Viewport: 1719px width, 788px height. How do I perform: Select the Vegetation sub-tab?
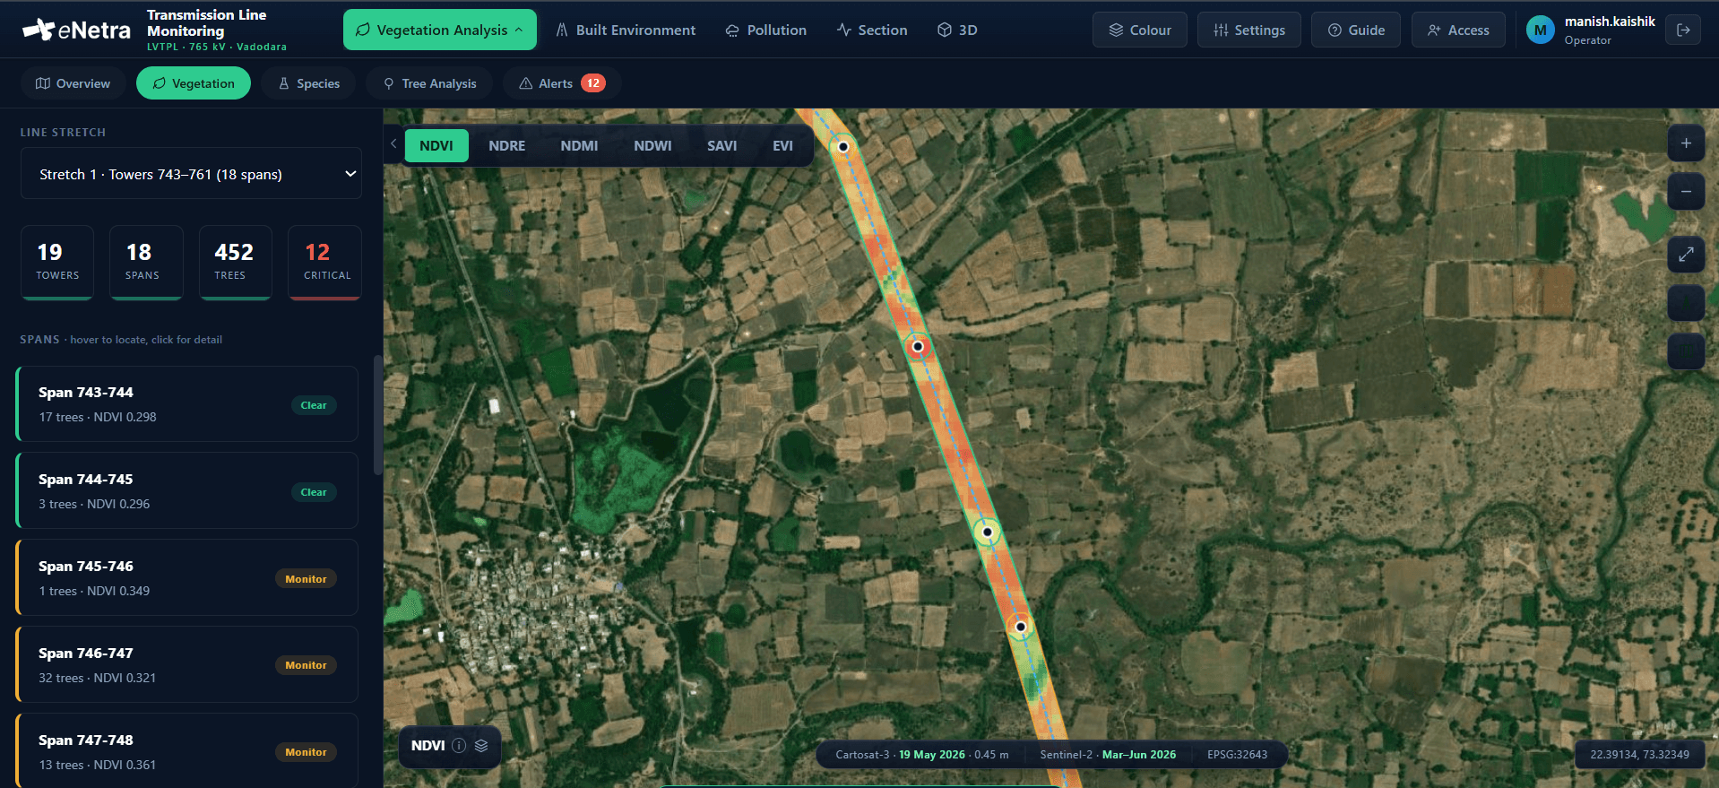194,83
